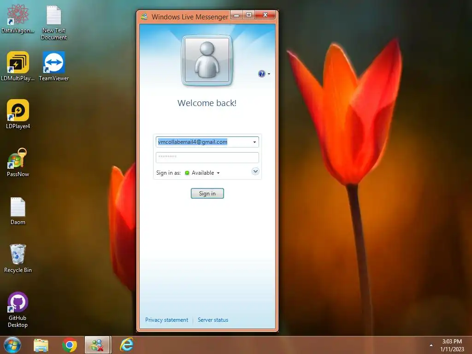Click the Windows Start orb
The height and width of the screenshot is (354, 472).
click(12, 345)
